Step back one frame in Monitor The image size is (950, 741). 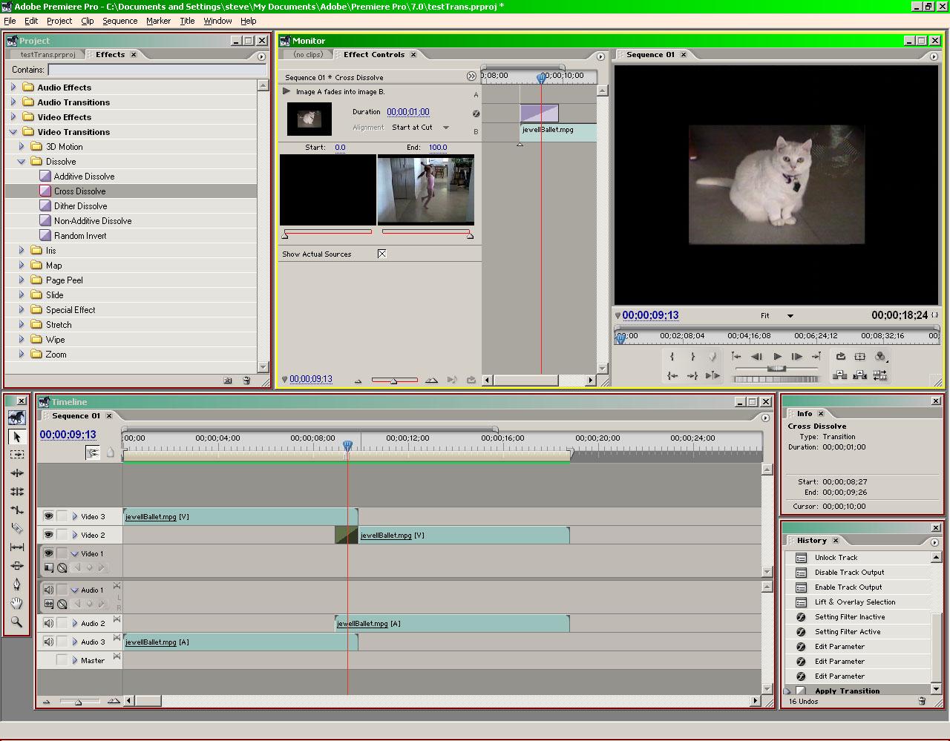tap(756, 357)
